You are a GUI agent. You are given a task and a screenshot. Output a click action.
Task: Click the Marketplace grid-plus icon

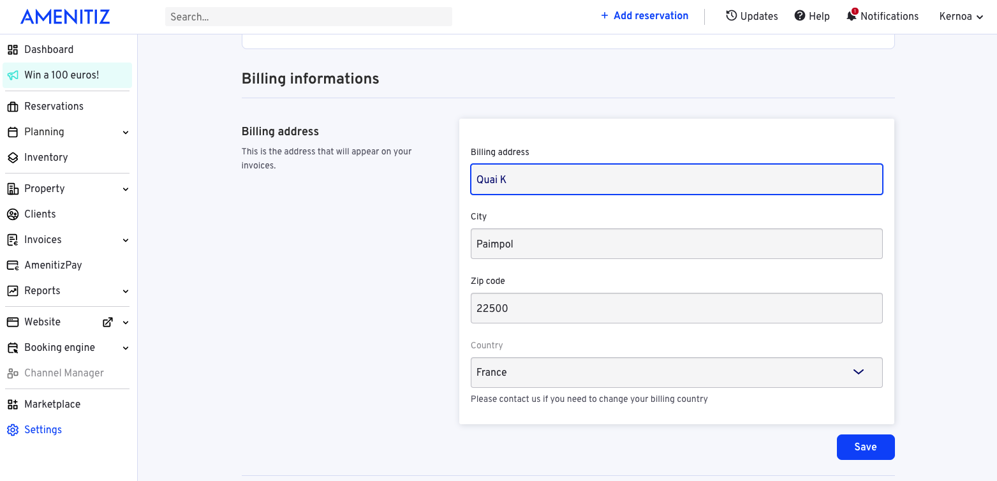(x=13, y=404)
